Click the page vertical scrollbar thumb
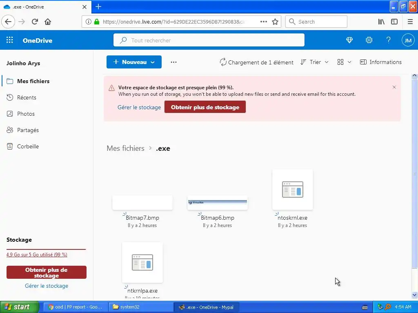Viewport: 418px width, 313px height. [415, 173]
